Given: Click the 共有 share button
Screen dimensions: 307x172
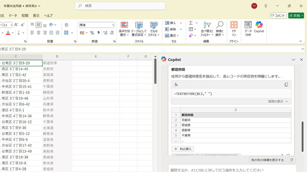Looking at the screenshot, I should click(x=296, y=15).
